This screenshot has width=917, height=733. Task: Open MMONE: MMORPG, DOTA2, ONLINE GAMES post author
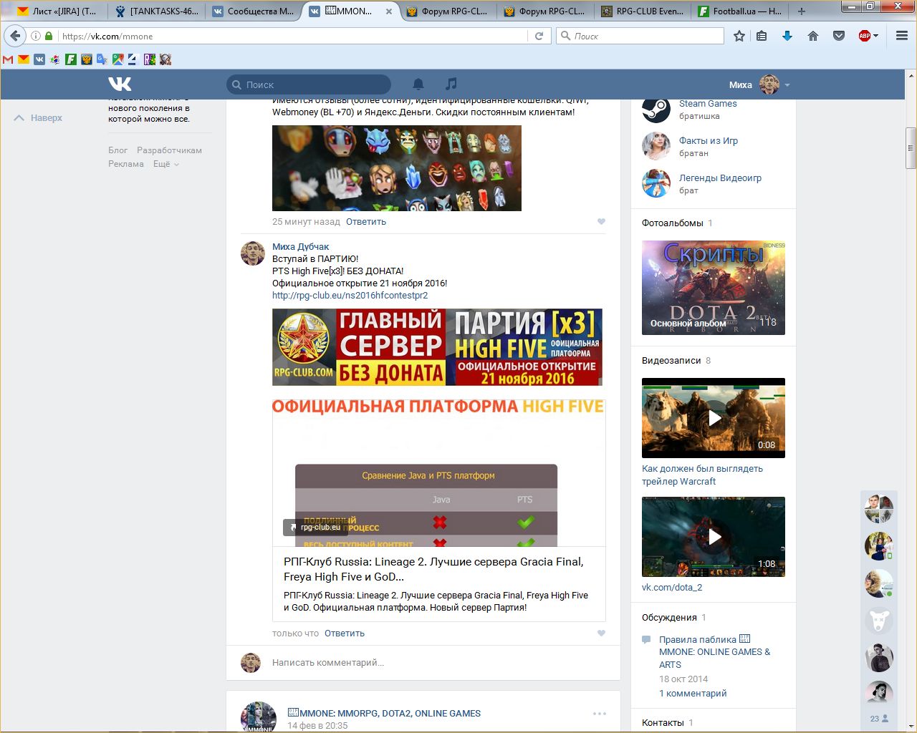click(384, 713)
